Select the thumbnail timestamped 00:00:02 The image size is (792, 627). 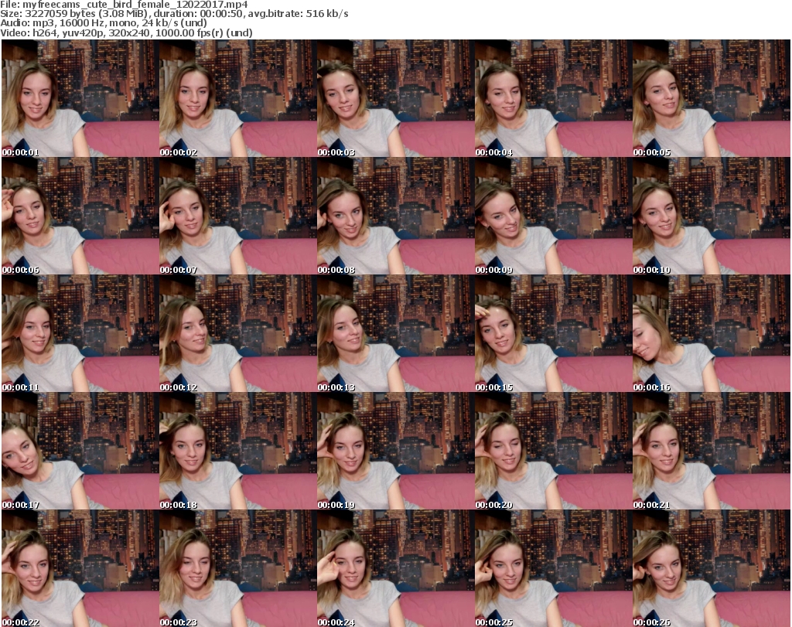pos(238,98)
